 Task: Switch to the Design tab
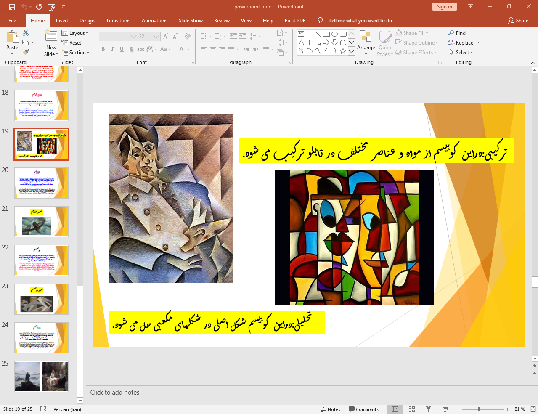click(87, 21)
